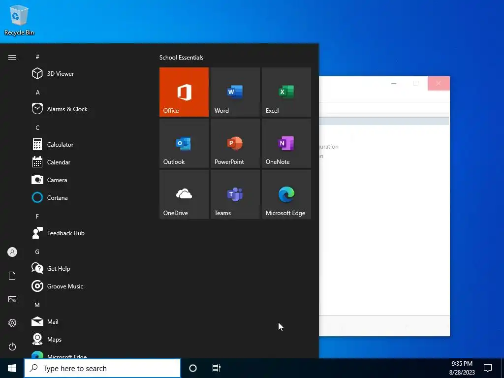Focus the Type here to search box
Screen dimensions: 504x378
click(x=102, y=368)
